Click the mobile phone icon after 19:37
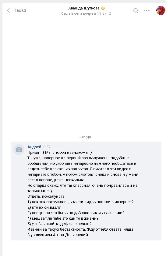 click(x=110, y=13)
